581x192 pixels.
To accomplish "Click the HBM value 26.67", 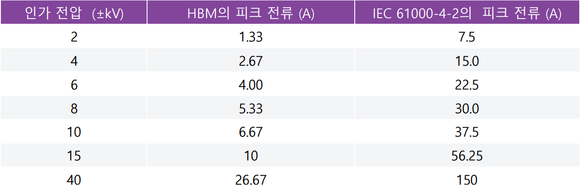I will click(251, 179).
